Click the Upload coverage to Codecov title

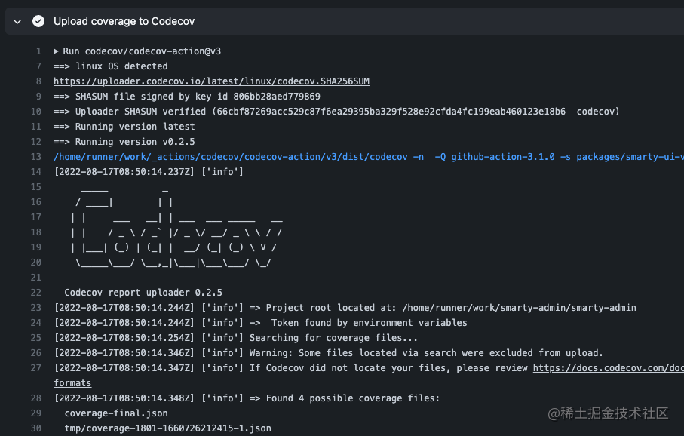click(x=111, y=22)
